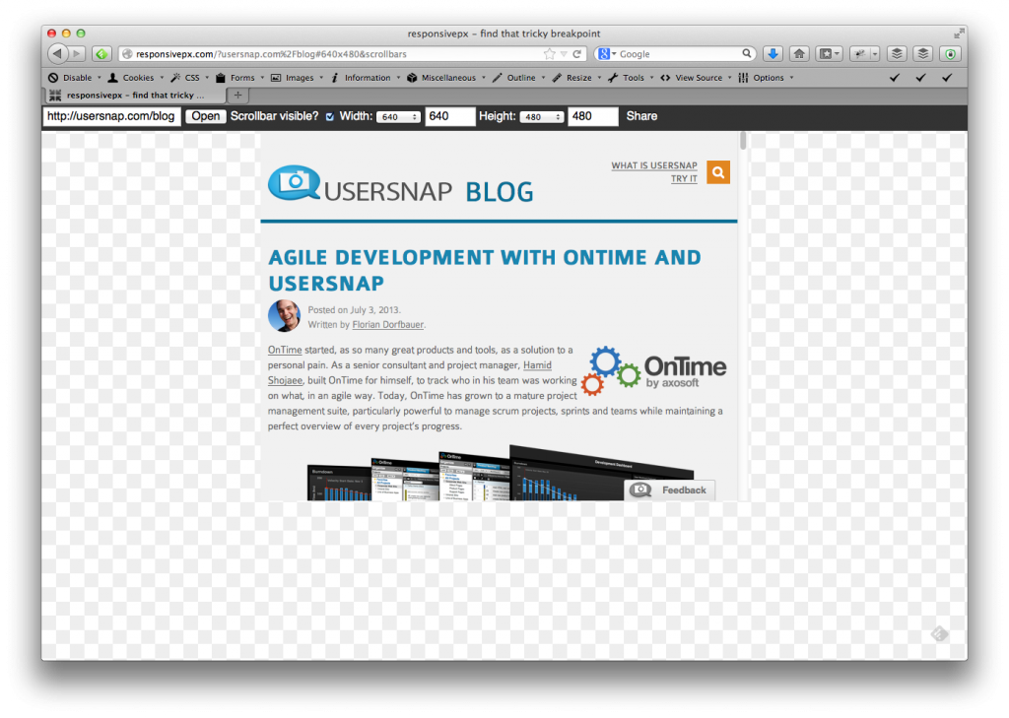Enable the Scrollbar visible checkbox
1009x718 pixels.
[x=329, y=116]
